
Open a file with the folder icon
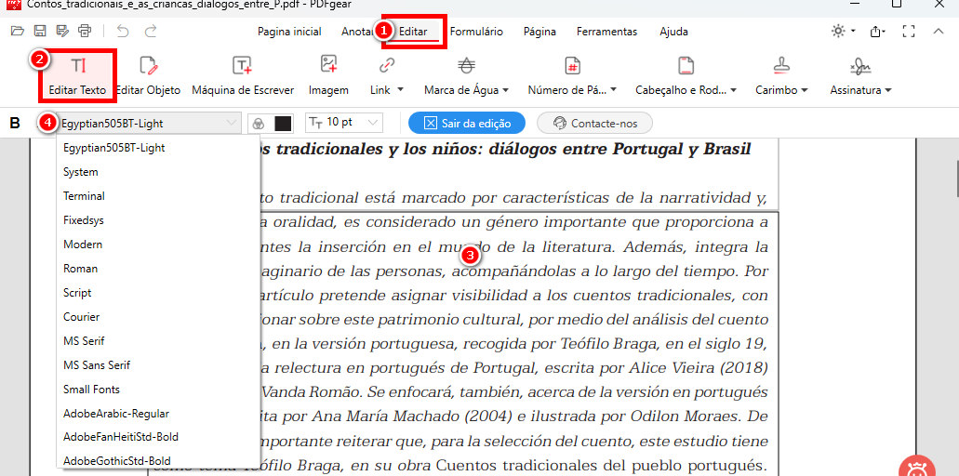(x=17, y=31)
